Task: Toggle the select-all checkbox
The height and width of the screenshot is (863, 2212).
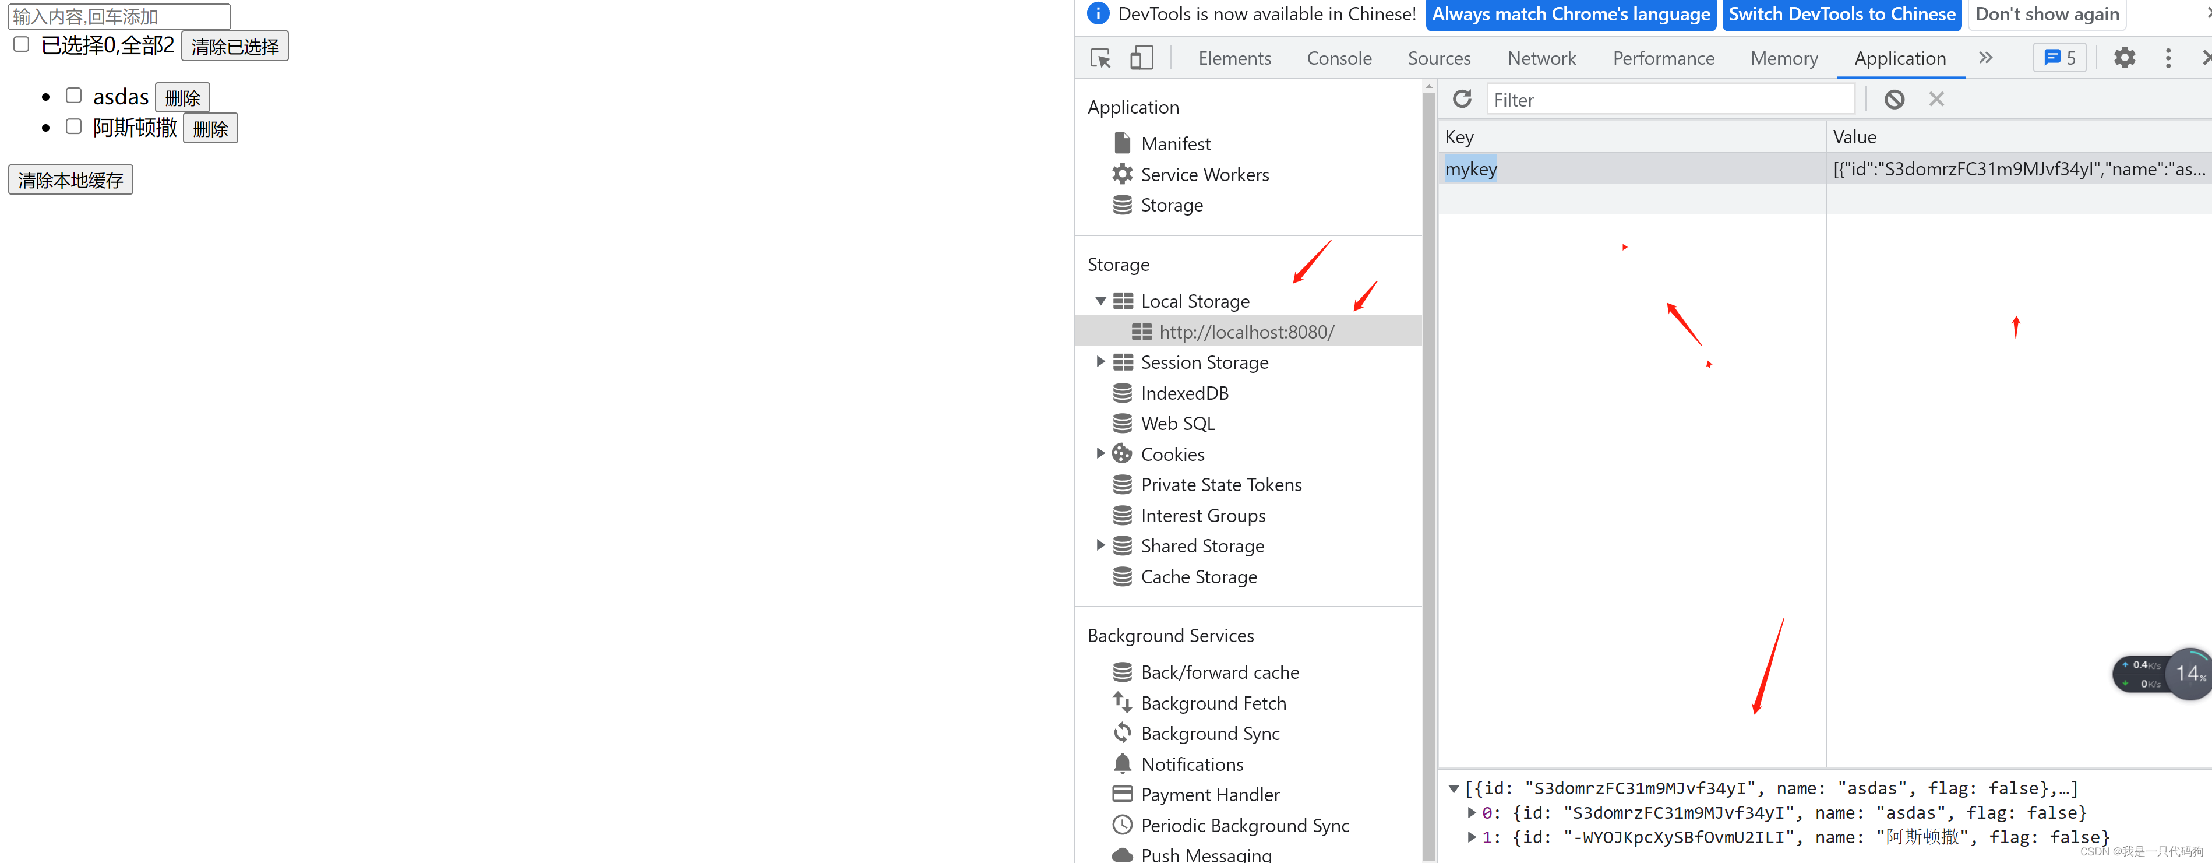Action: click(22, 45)
